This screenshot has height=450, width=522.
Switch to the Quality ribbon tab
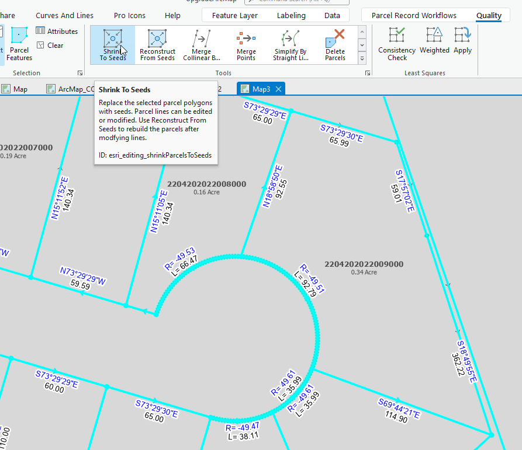[x=489, y=16]
